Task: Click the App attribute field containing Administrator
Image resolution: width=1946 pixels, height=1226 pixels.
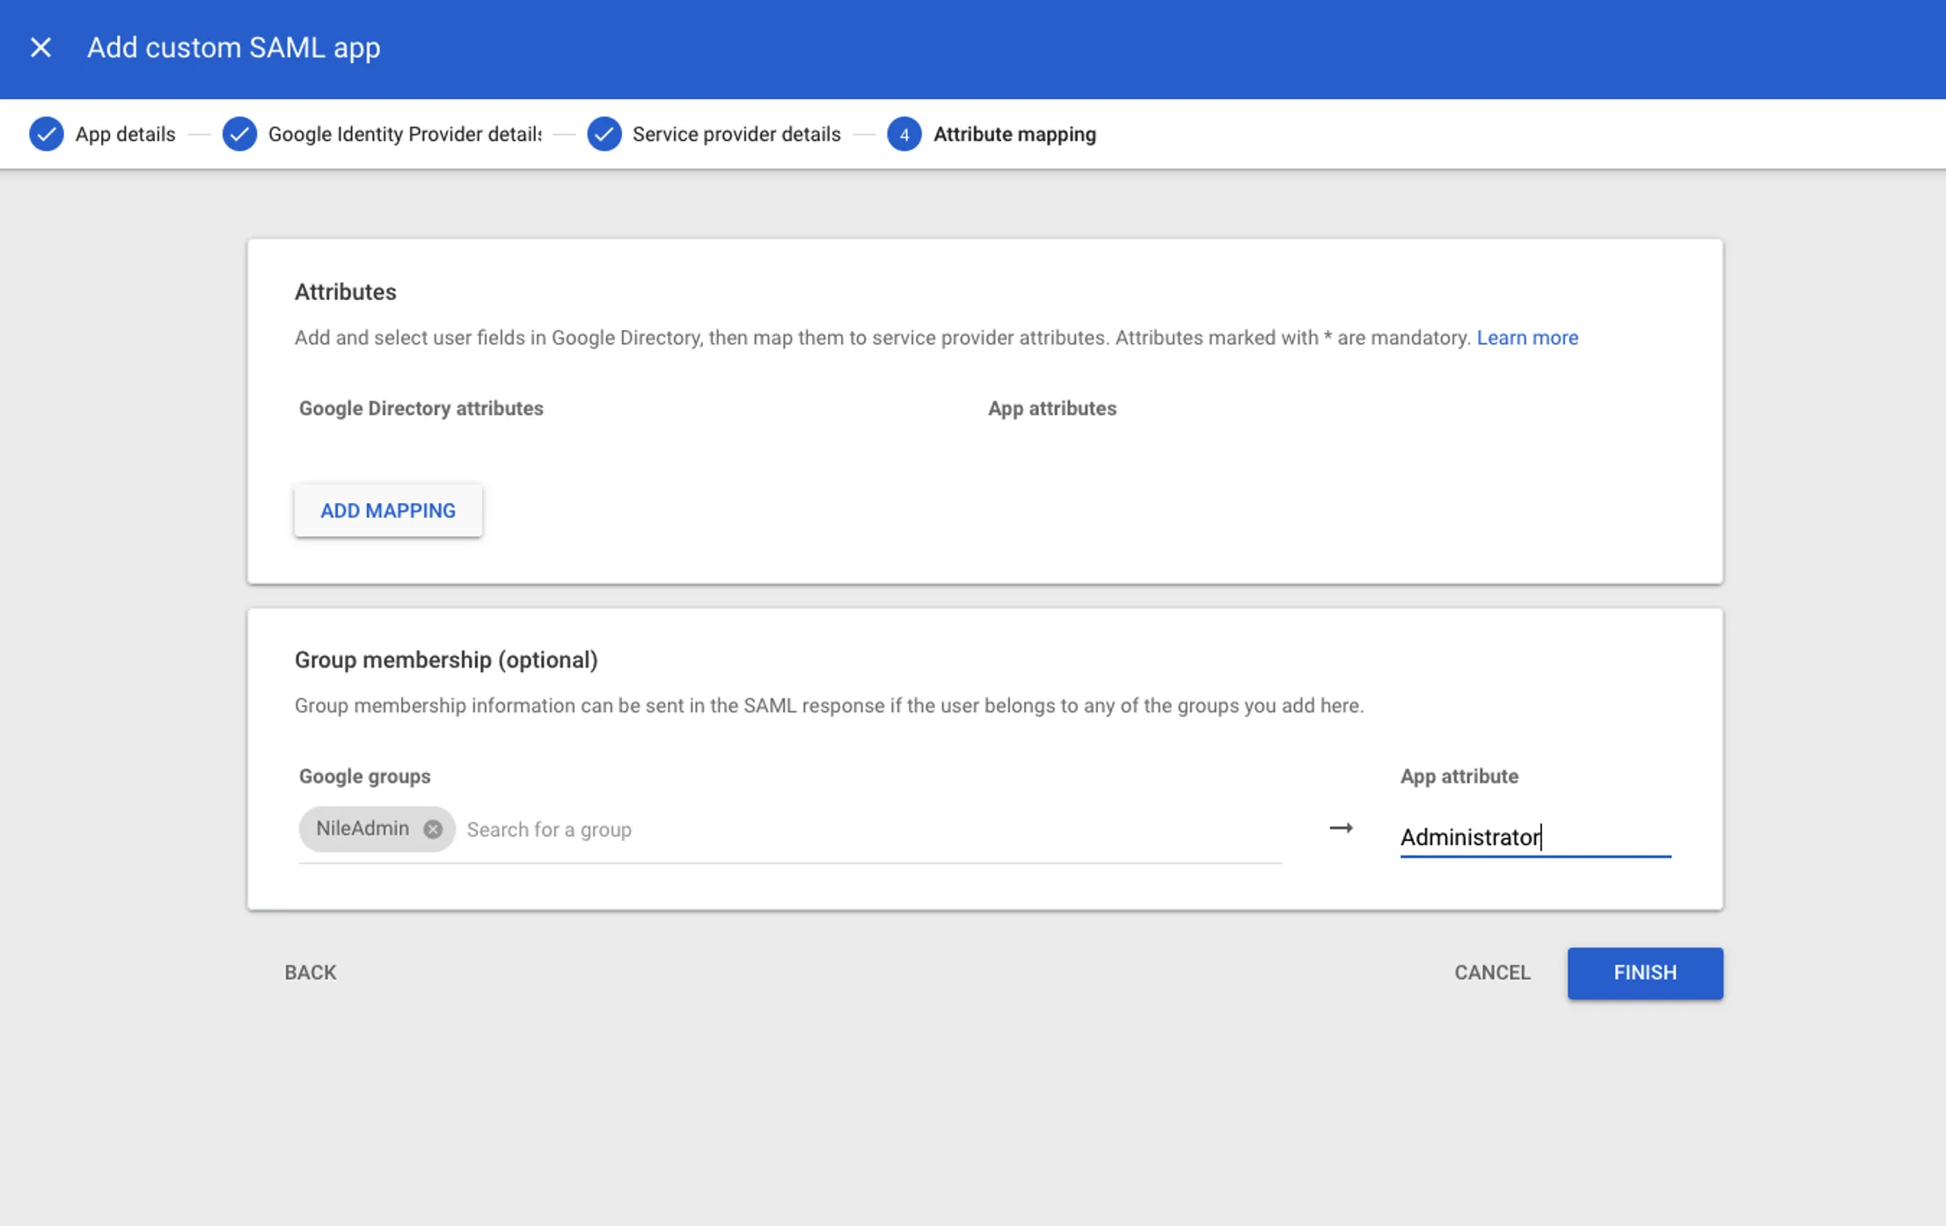Action: click(x=1535, y=836)
